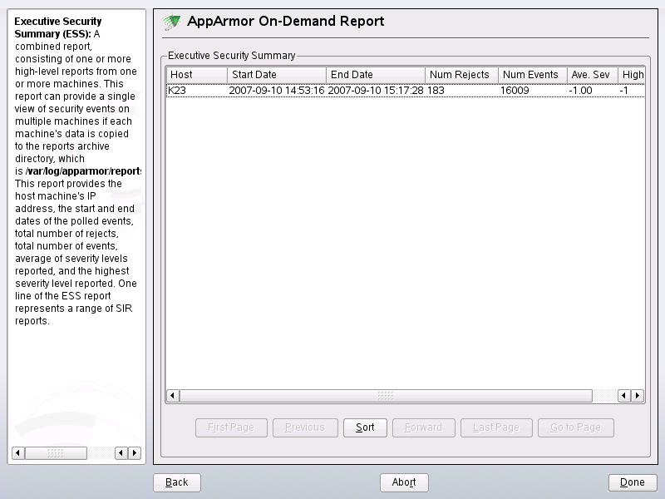The image size is (665, 499).
Task: Click the Num Events column header
Action: click(x=531, y=75)
